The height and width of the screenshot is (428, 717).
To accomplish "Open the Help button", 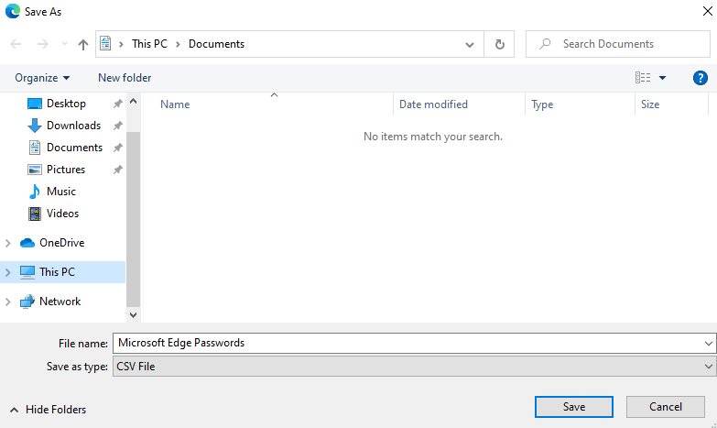I will point(701,78).
